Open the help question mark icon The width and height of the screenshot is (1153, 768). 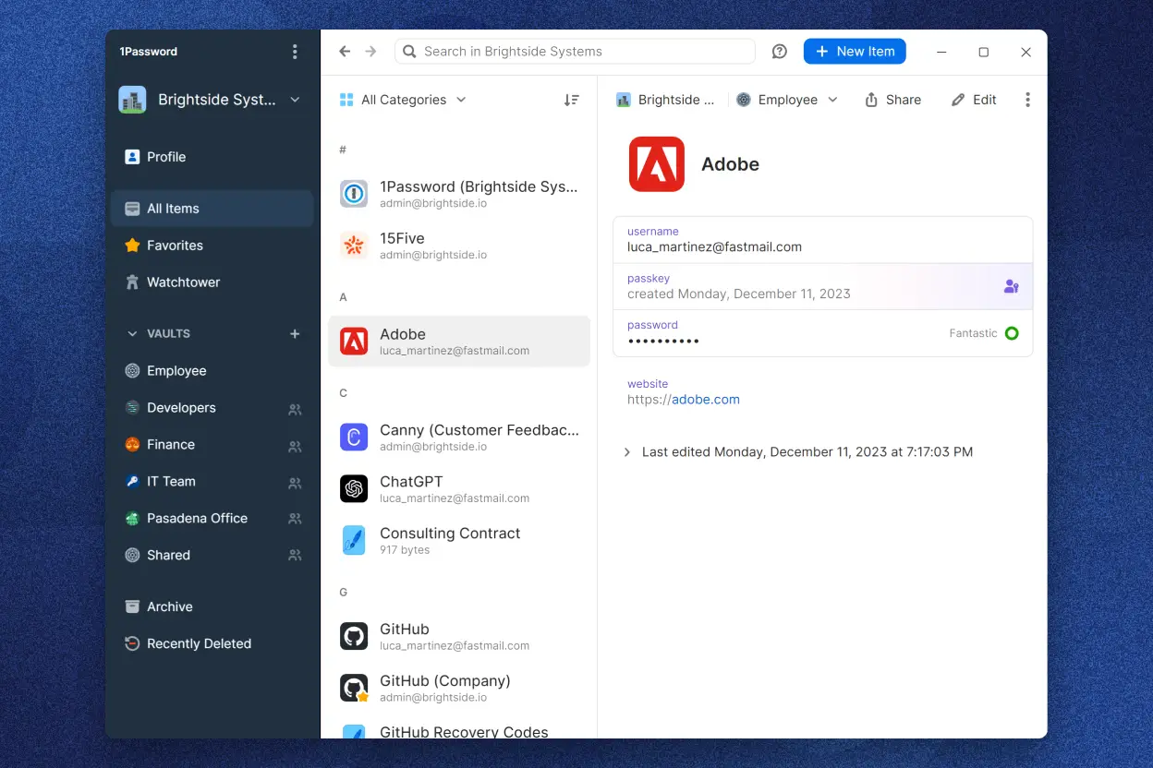coord(779,51)
